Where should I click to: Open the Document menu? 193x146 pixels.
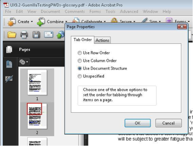click(x=50, y=11)
